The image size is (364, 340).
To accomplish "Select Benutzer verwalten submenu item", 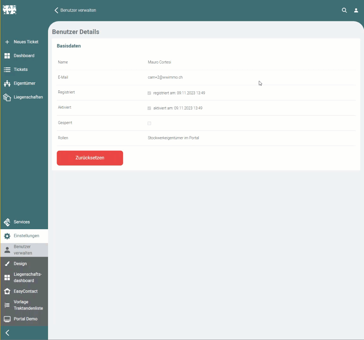I will 24,250.
